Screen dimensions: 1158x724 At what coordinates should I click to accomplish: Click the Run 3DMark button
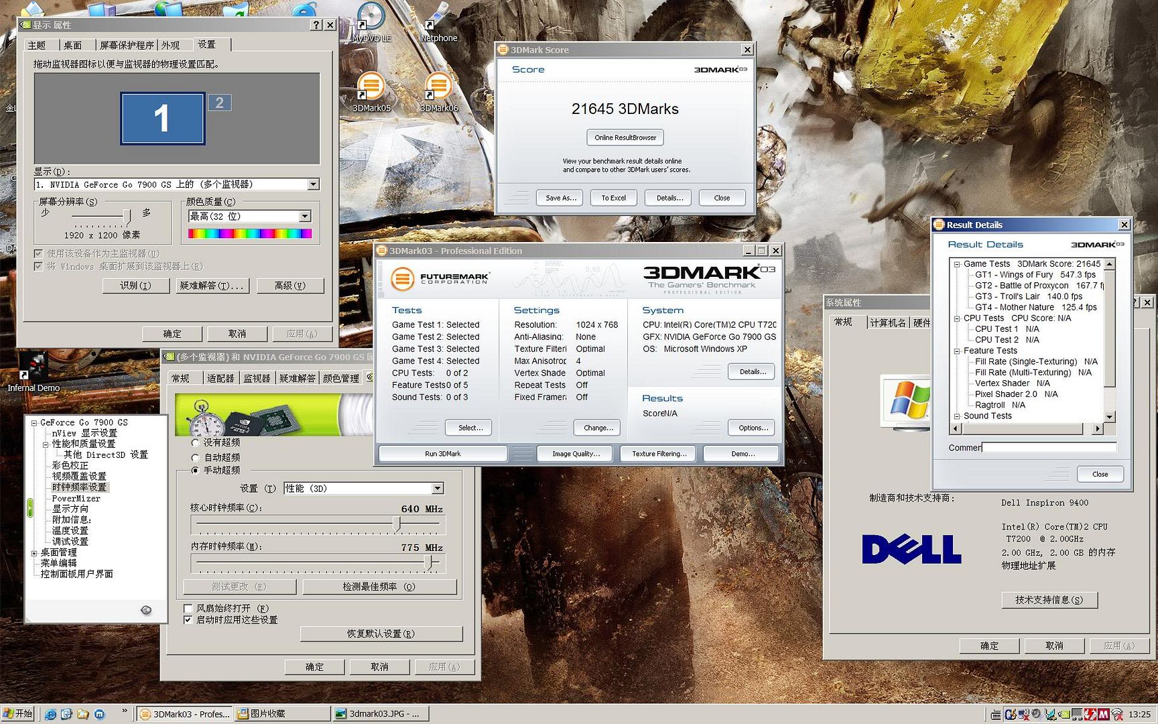pyautogui.click(x=442, y=454)
